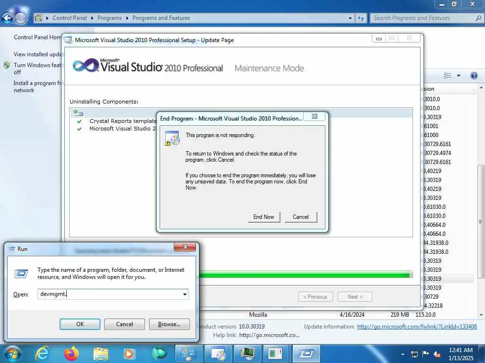Viewport: 485px width, 363px height.
Task: Click the blue Help icon
Action: coord(474,76)
